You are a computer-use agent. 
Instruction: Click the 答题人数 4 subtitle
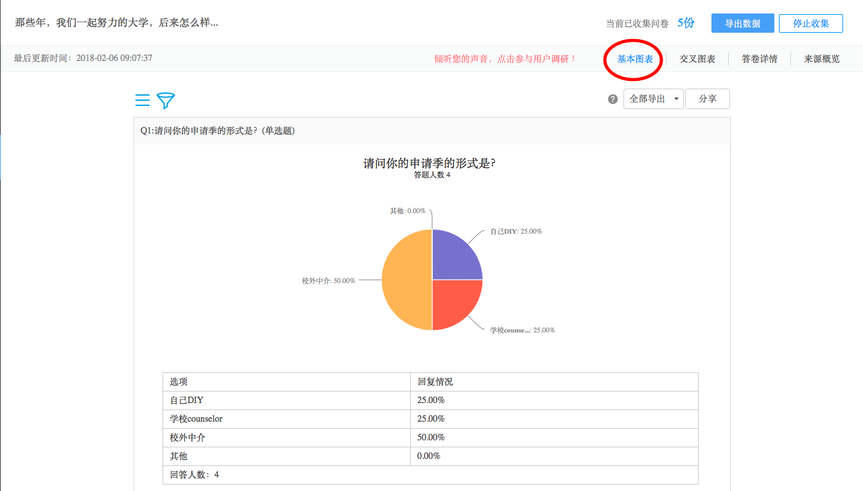pos(432,175)
